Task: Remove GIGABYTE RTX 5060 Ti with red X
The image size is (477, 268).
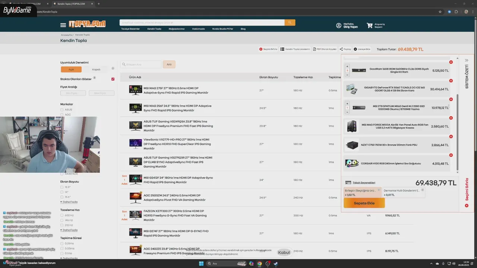Action: pyautogui.click(x=451, y=81)
